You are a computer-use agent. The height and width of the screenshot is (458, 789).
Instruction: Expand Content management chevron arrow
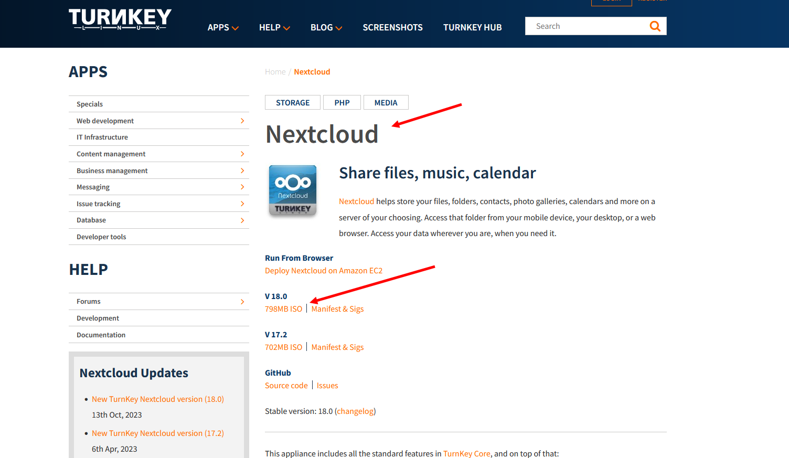(x=242, y=154)
